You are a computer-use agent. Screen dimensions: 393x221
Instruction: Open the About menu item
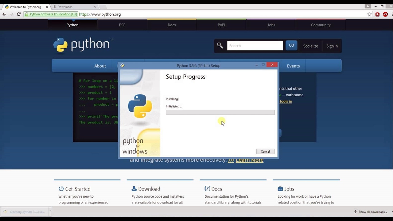[x=100, y=66]
